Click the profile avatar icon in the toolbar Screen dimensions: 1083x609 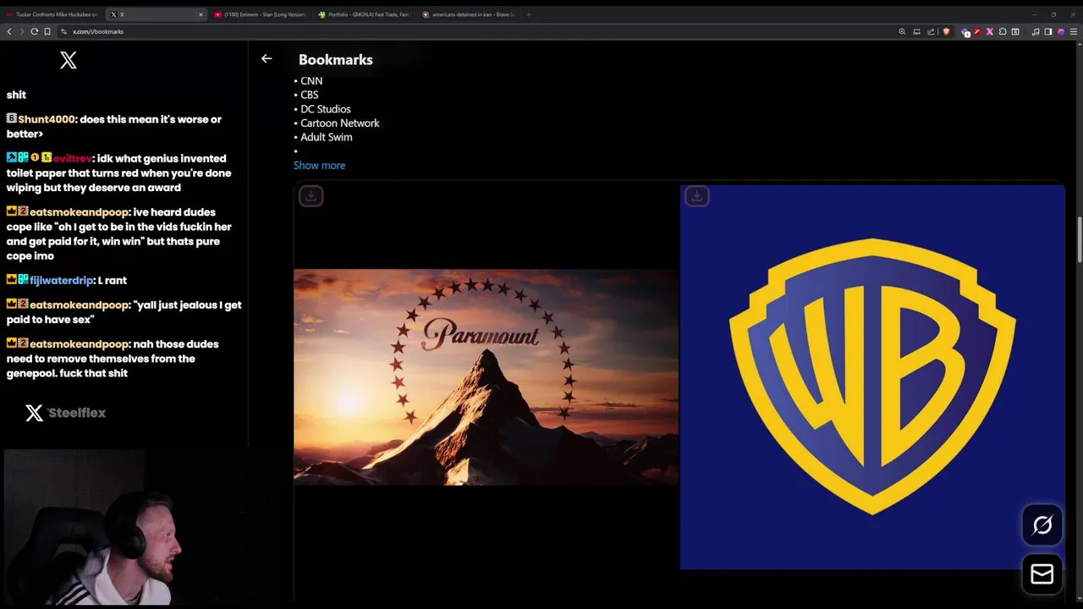(x=1061, y=31)
